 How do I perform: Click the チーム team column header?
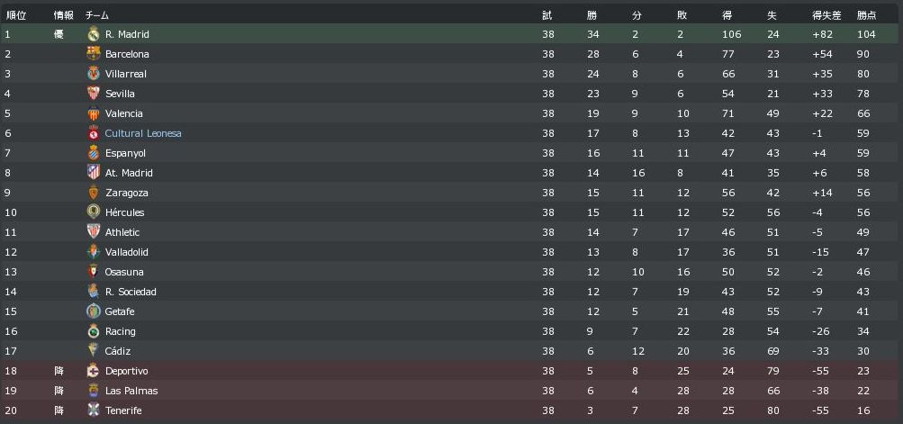tap(97, 15)
